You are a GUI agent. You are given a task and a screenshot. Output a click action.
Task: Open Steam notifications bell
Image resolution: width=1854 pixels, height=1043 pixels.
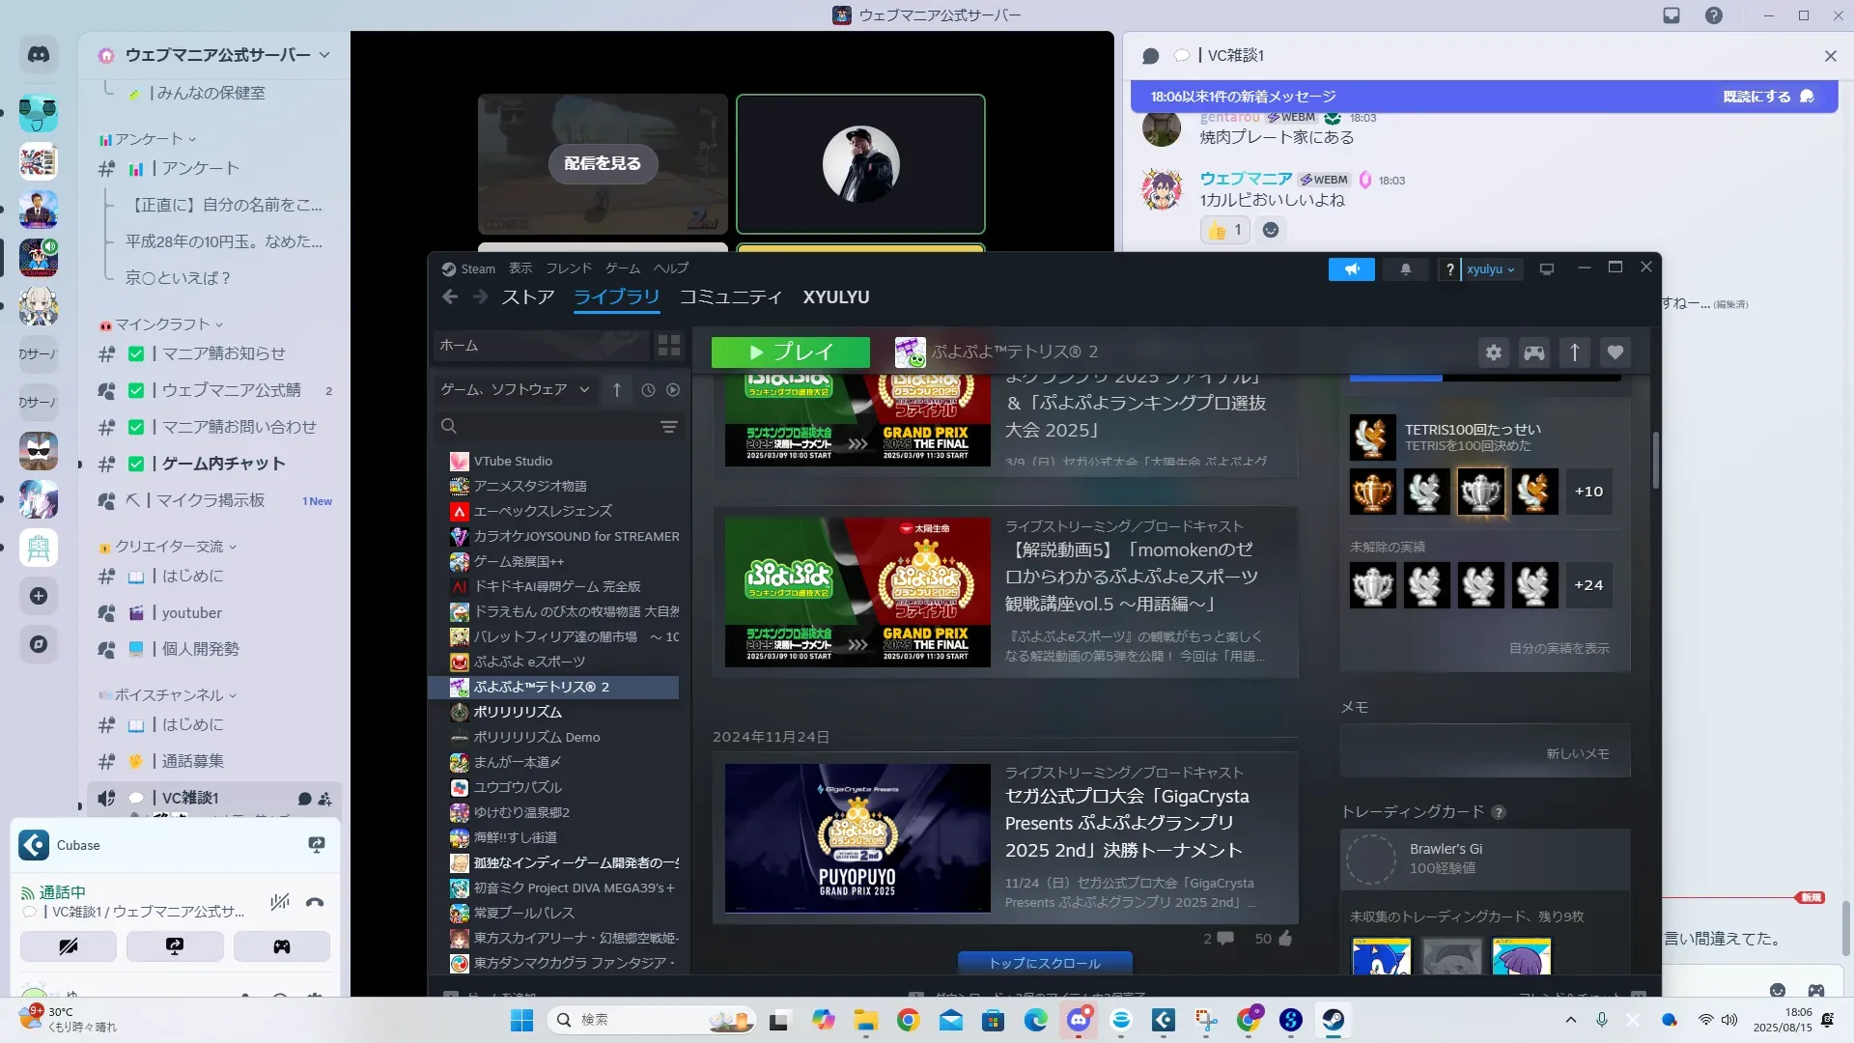[1405, 269]
